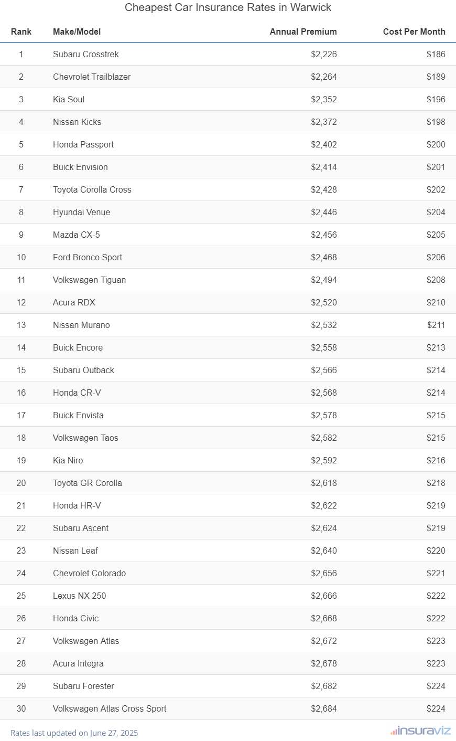Click the Make/Model column header
The height and width of the screenshot is (741, 456).
click(x=77, y=31)
